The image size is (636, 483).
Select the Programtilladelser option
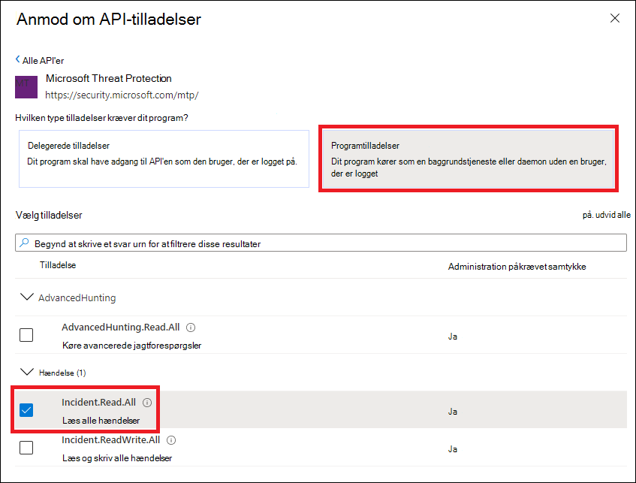[x=468, y=158]
